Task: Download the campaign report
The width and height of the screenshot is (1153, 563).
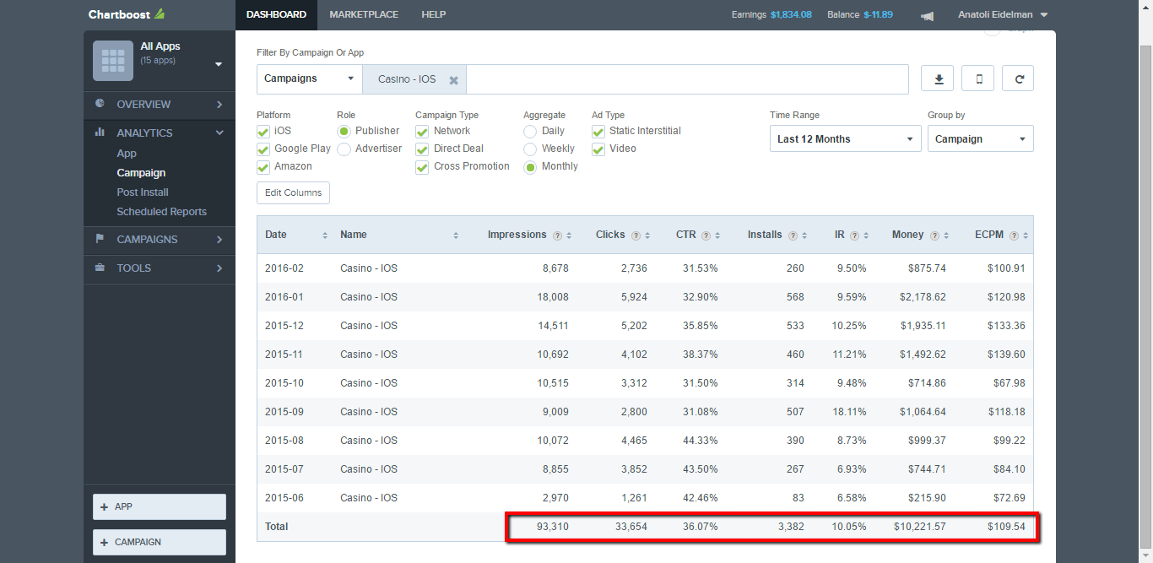Action: (x=938, y=78)
